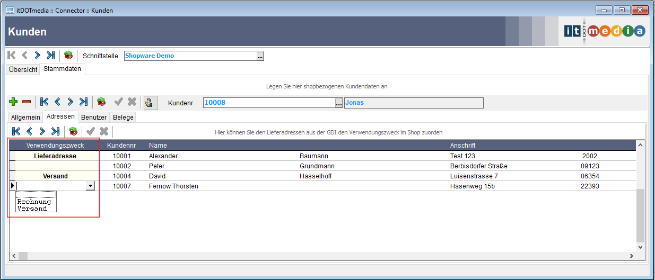Image resolution: width=655 pixels, height=280 pixels.
Task: Click the vertical scrollbar down arrow in grid
Action: click(x=640, y=247)
